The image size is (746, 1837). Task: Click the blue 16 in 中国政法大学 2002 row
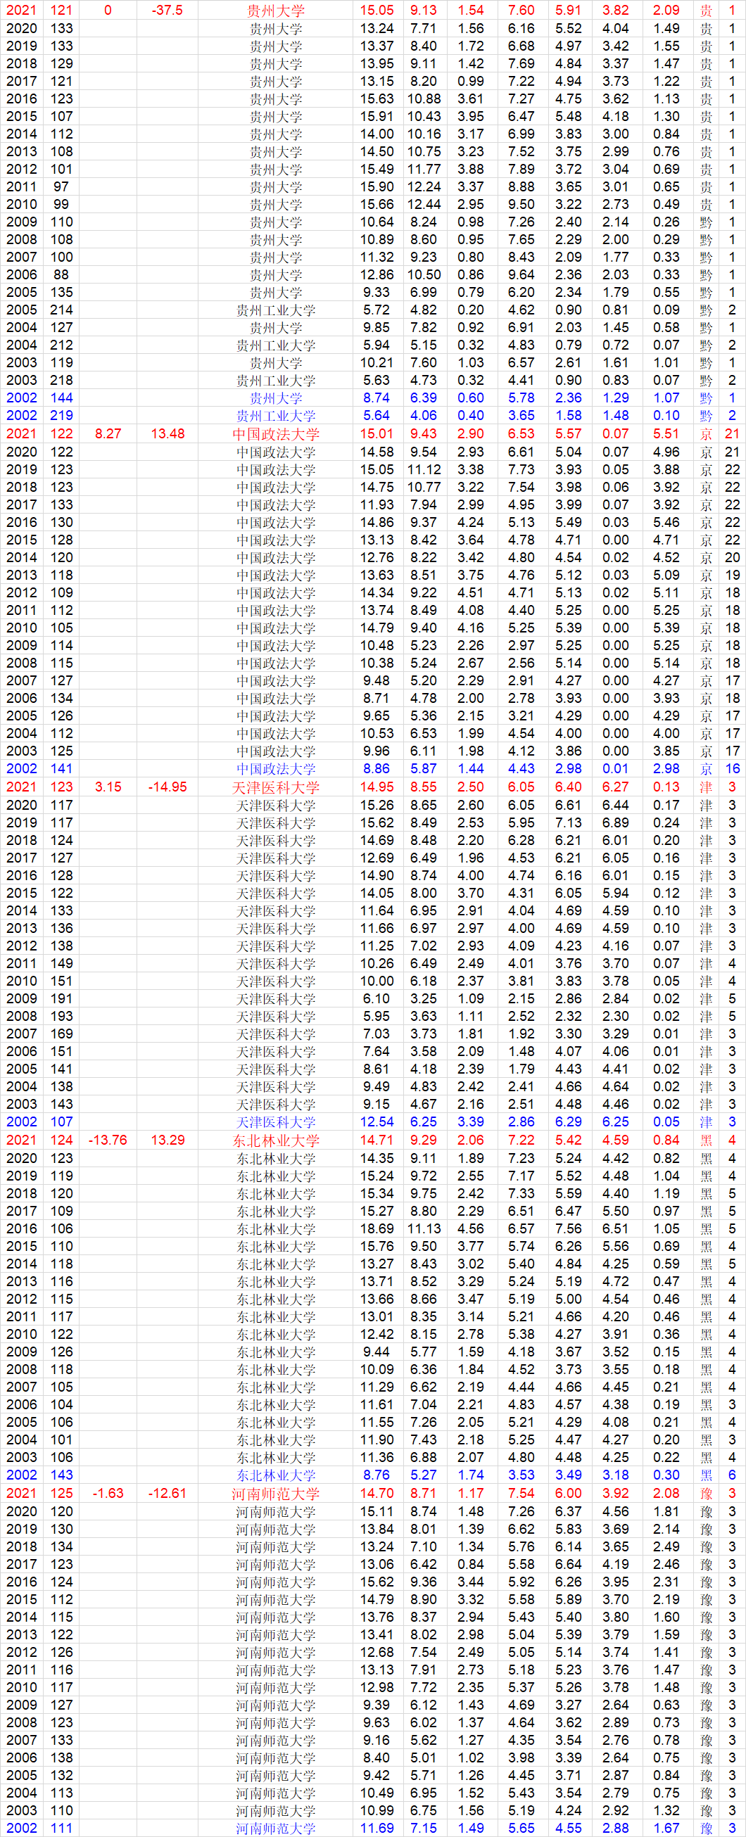tap(733, 768)
